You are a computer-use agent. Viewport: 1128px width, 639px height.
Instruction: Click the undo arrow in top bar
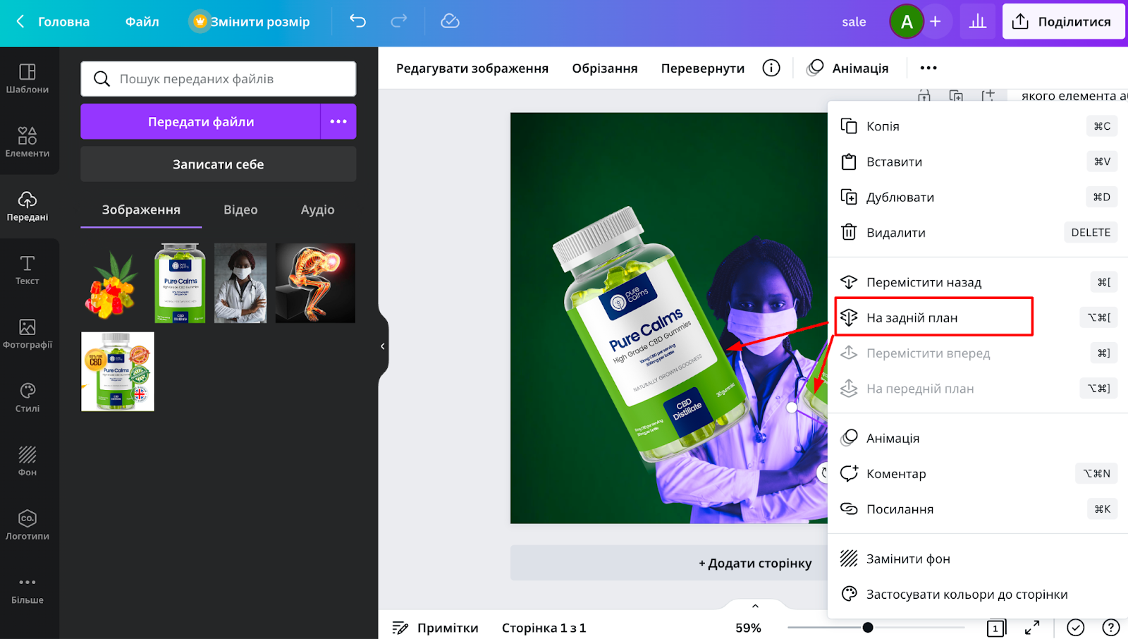358,21
